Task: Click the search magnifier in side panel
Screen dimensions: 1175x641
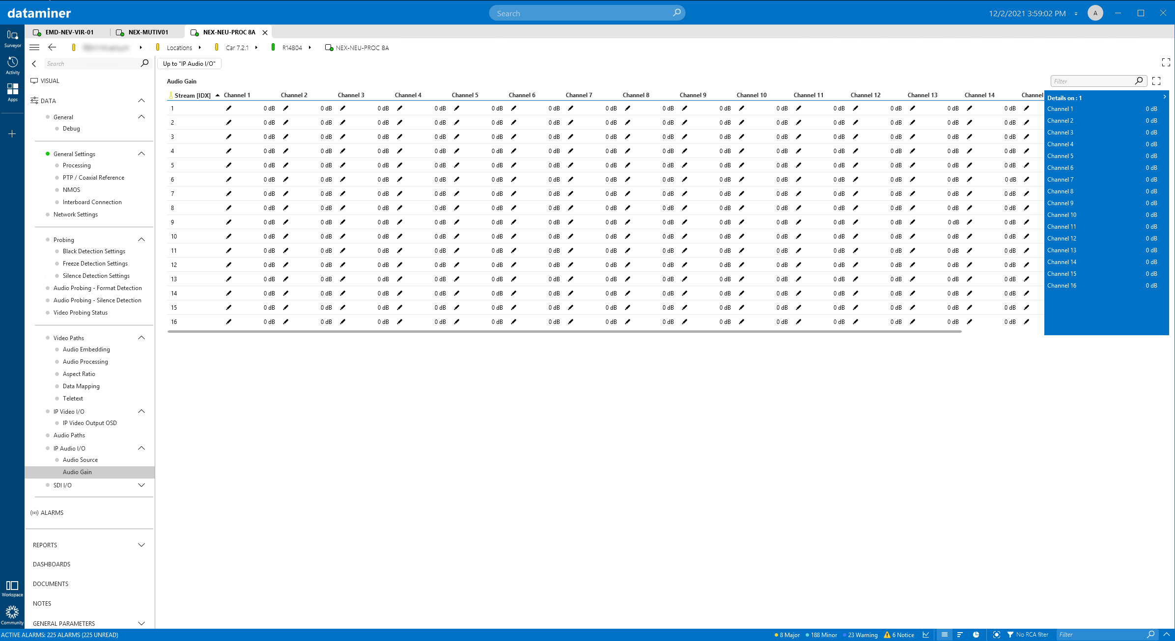Action: [144, 63]
